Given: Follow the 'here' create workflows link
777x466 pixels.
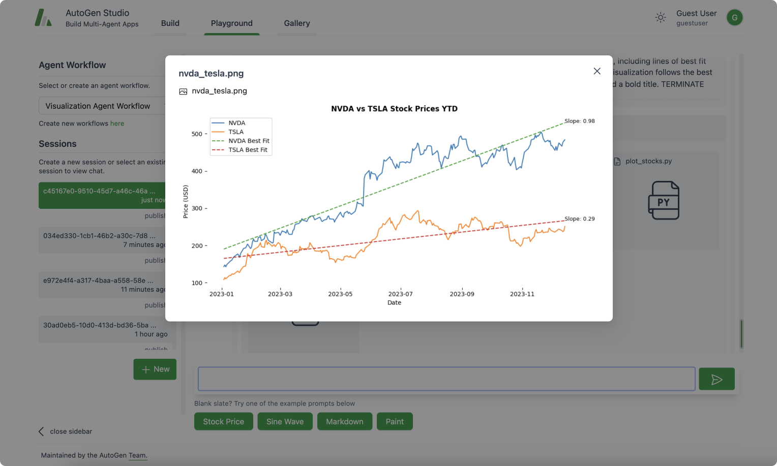Looking at the screenshot, I should (117, 123).
